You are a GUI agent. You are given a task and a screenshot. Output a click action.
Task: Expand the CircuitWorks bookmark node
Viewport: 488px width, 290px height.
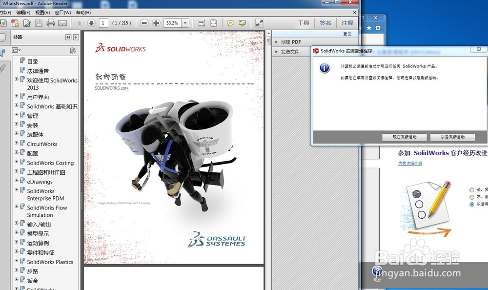(17, 143)
